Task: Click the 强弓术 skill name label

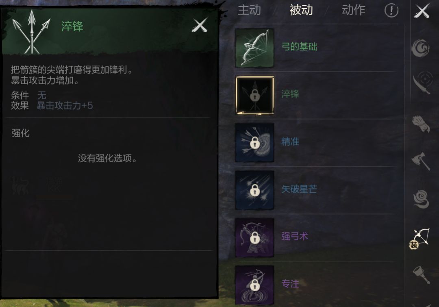Action: pyautogui.click(x=295, y=236)
